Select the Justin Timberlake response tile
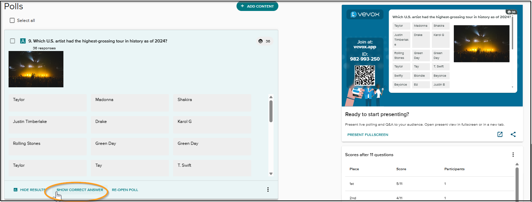The width and height of the screenshot is (532, 202). (x=48, y=125)
